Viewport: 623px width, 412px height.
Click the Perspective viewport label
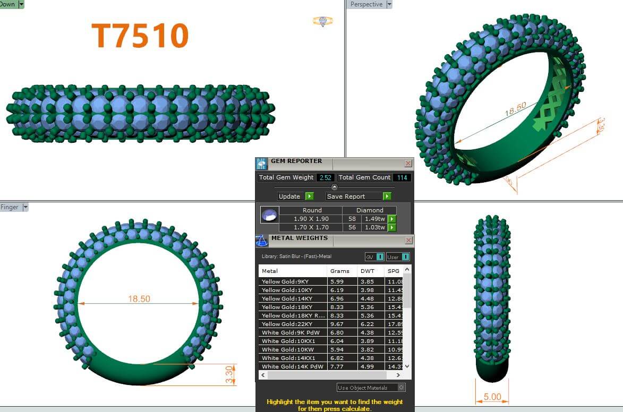pos(366,4)
